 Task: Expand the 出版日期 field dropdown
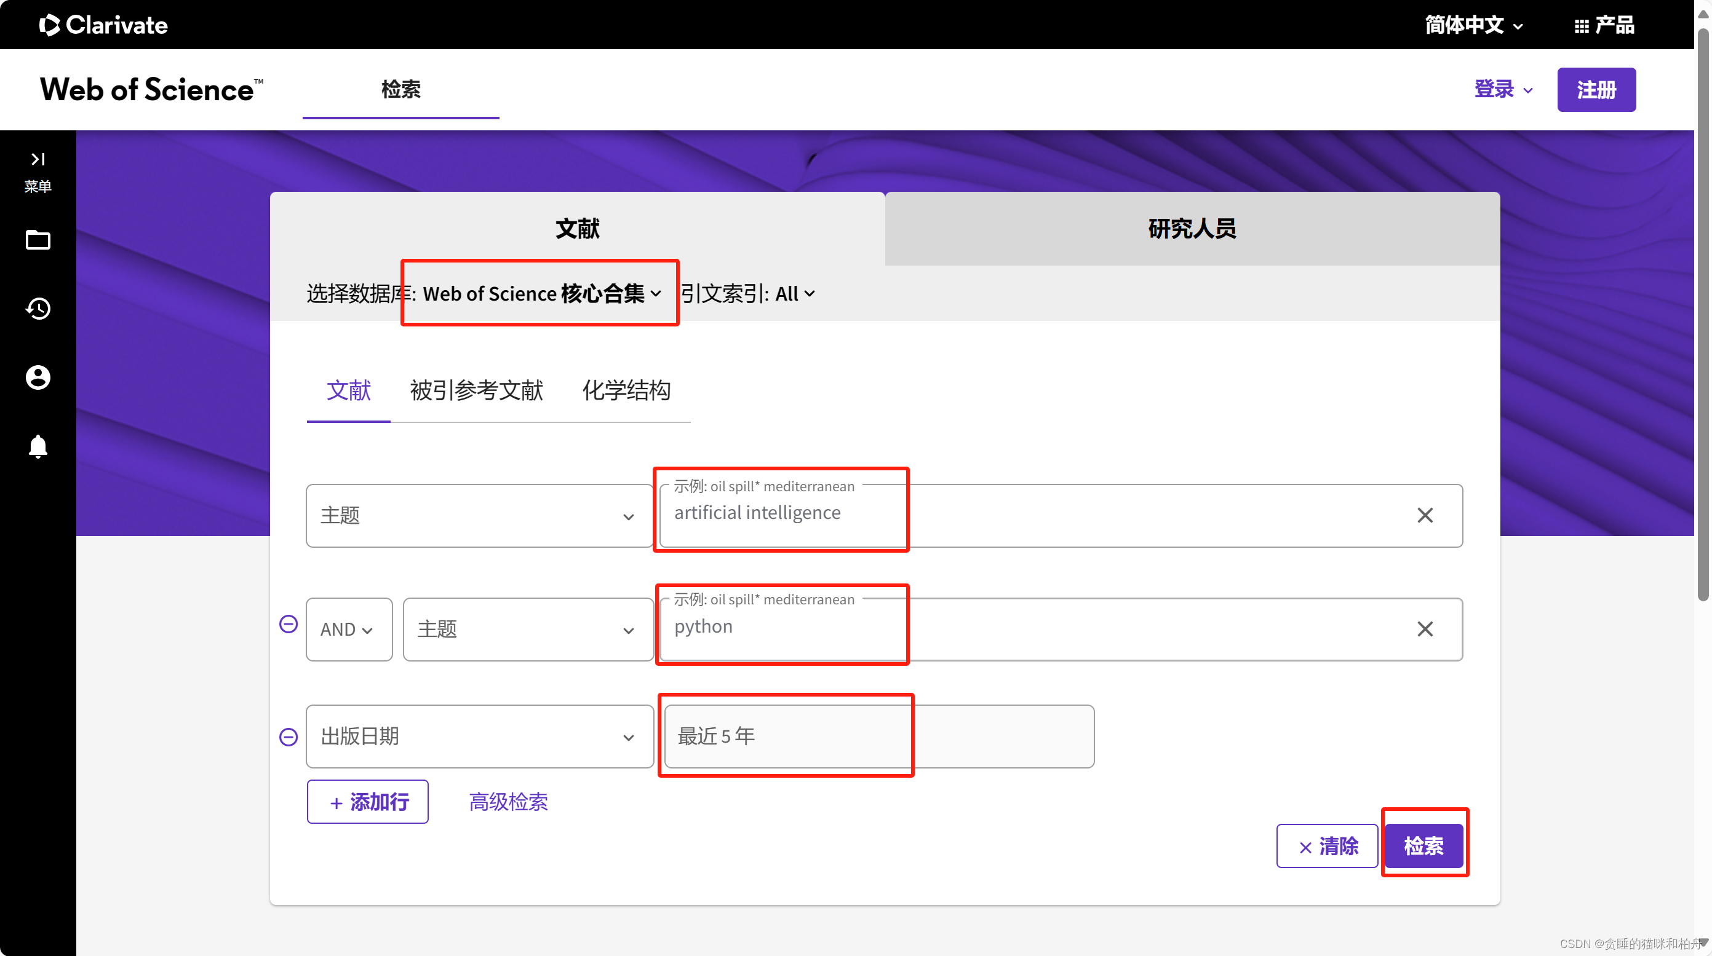479,737
